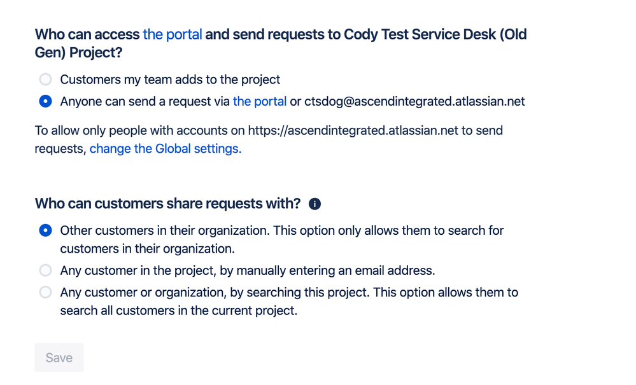Navigate to Global settings via the link
This screenshot has width=636, height=385.
[165, 148]
